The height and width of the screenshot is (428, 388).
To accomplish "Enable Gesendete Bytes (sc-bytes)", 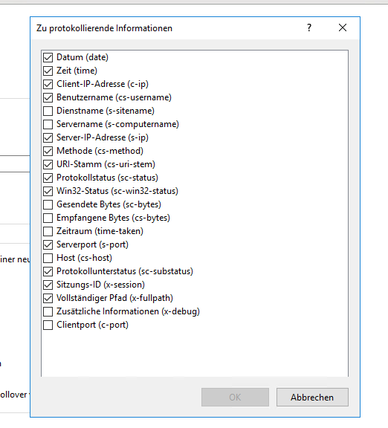I will point(48,204).
